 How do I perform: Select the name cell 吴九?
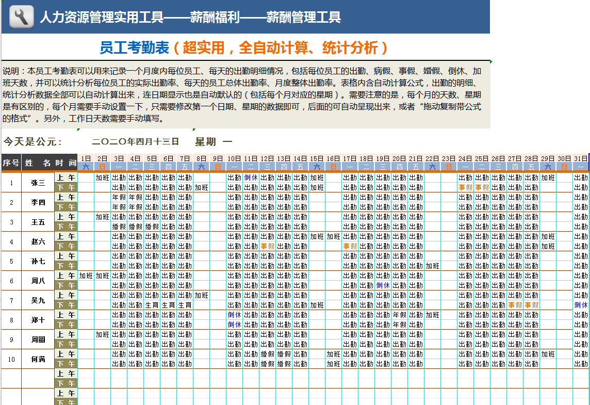click(38, 300)
